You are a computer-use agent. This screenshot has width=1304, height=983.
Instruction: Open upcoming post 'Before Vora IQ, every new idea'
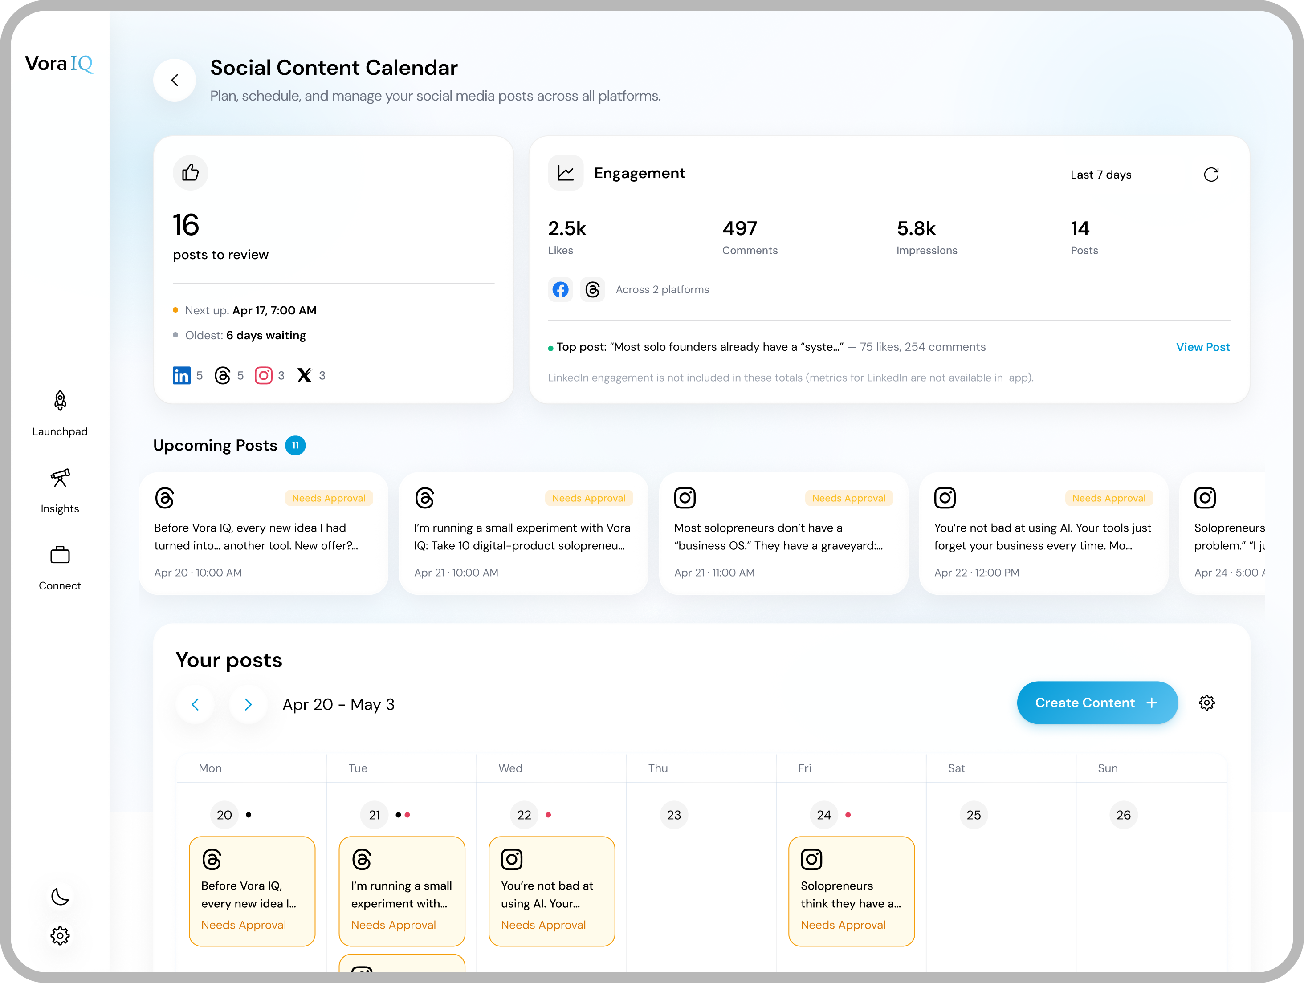coord(264,533)
